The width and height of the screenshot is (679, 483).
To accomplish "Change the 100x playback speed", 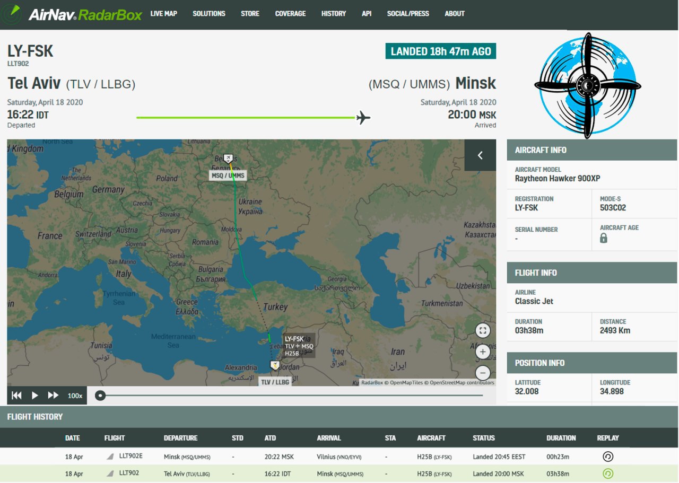I will point(75,396).
